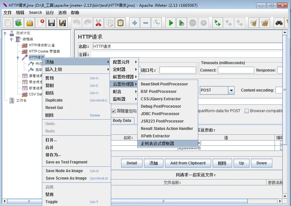Click the Toggle run icon in toolbar
This screenshot has width=291, height=206.
(x=157, y=23)
